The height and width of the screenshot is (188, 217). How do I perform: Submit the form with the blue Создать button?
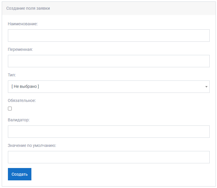(x=20, y=174)
